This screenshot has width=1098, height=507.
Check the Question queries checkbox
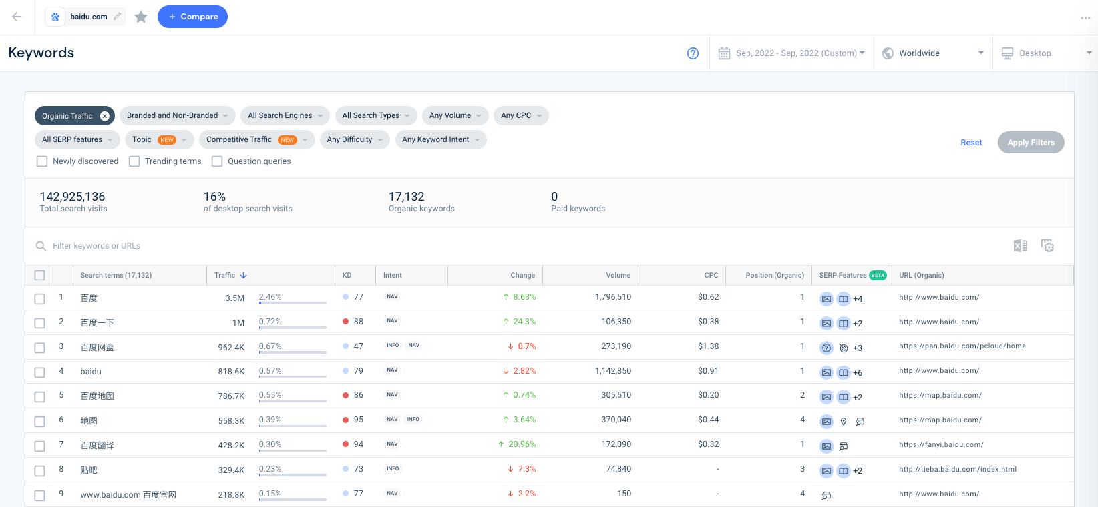[x=217, y=161]
